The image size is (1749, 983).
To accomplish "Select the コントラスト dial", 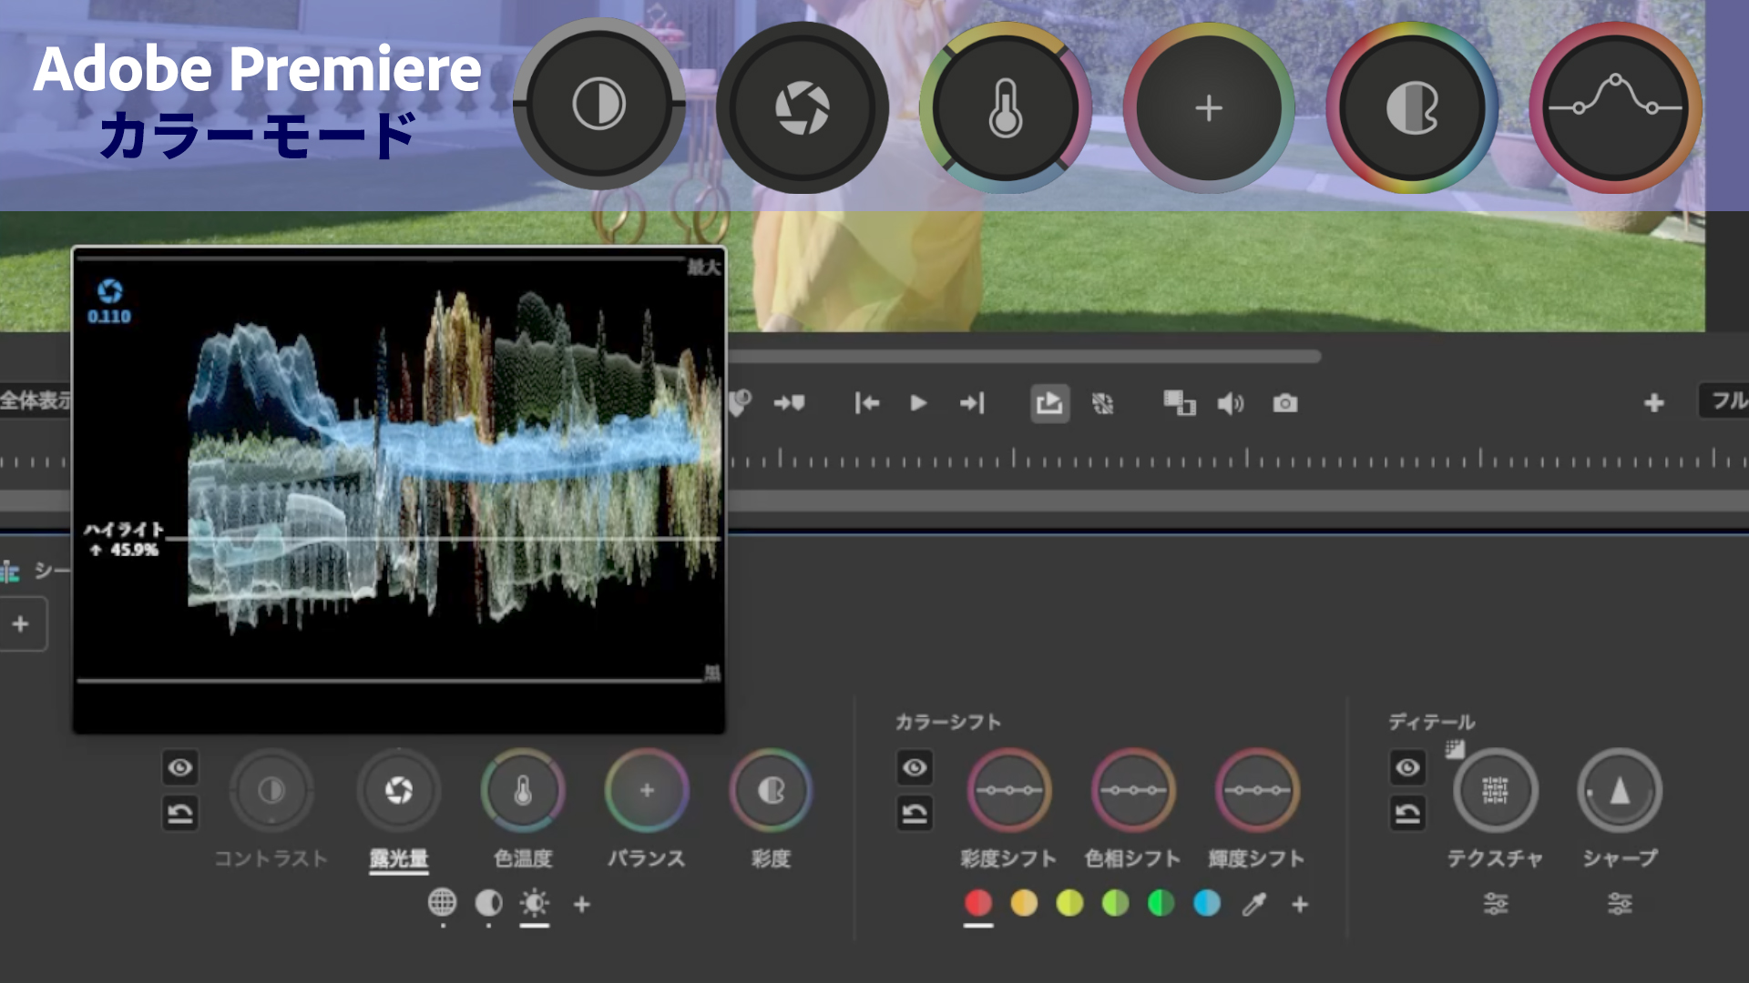I will pyautogui.click(x=271, y=790).
